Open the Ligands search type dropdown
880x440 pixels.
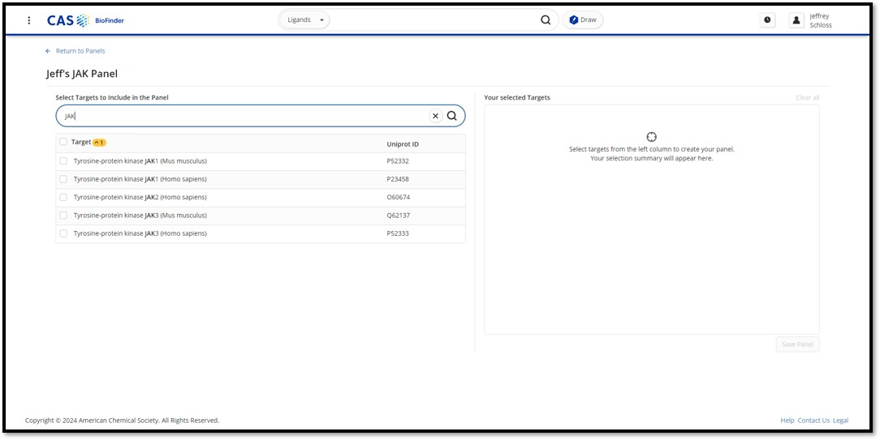(x=305, y=20)
